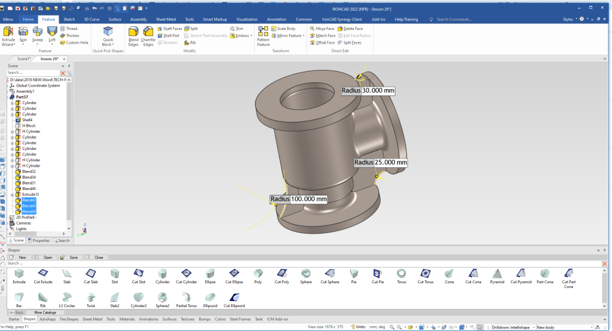
Task: Use the Move Face tool
Action: tap(322, 29)
